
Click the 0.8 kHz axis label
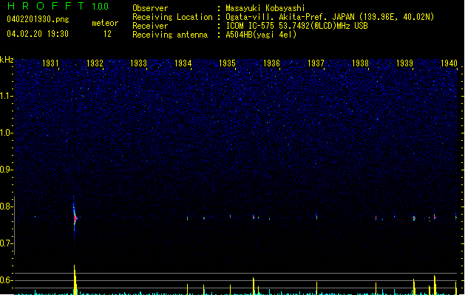(x=7, y=206)
